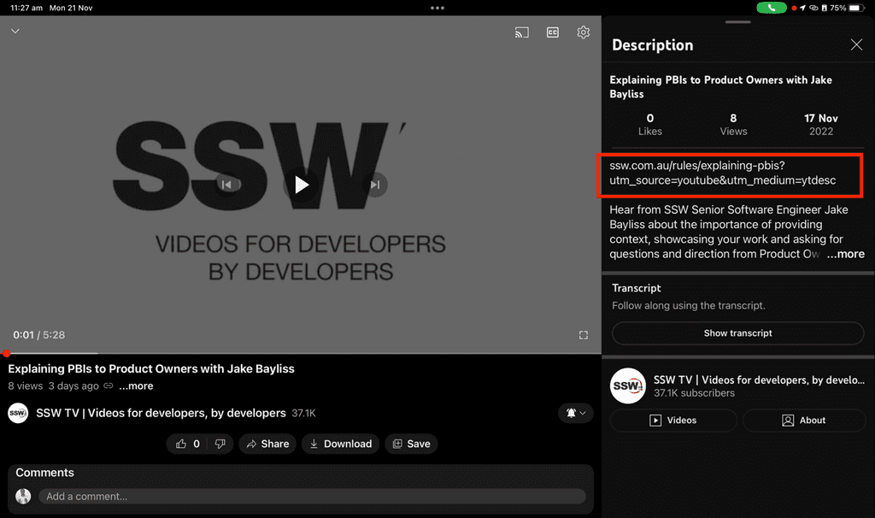Download the video

tap(340, 444)
